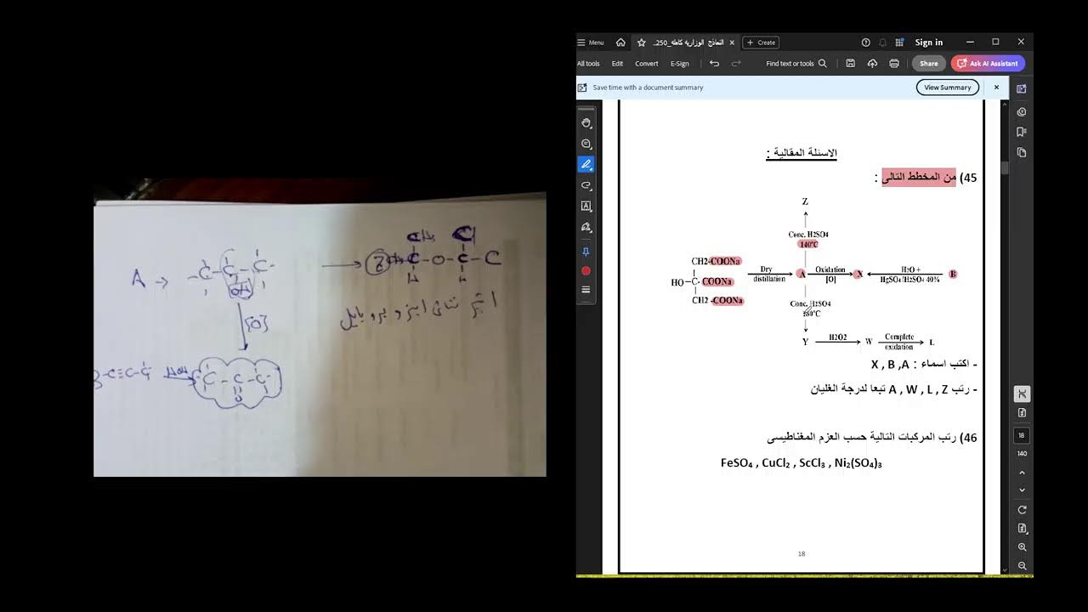Viewport: 1088px width, 612px height.
Task: Toggle the pin quick toolbar icon
Action: [x=586, y=252]
